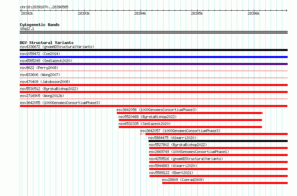Click the 28393k ruler label

(84, 13)
